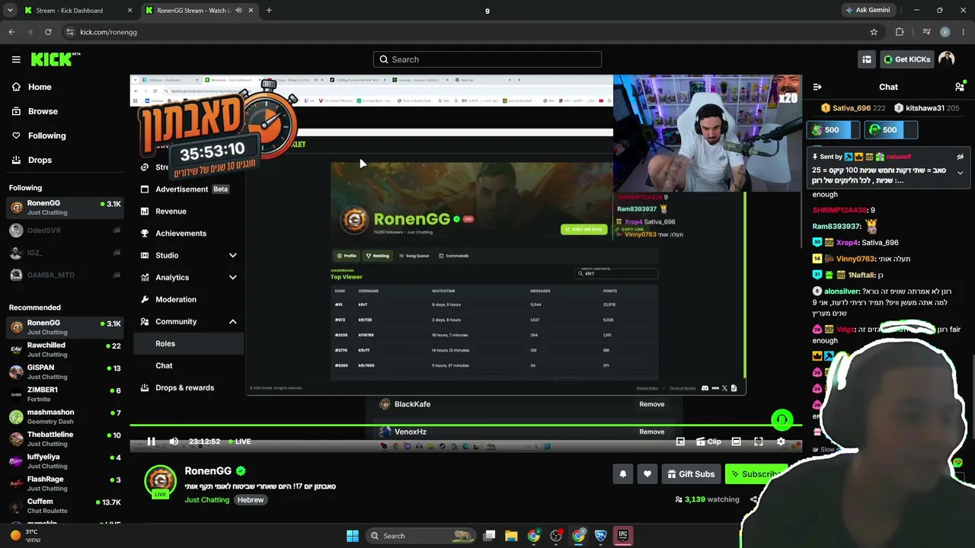The height and width of the screenshot is (548, 975).
Task: Toggle theater mode on the player
Action: pyautogui.click(x=736, y=441)
